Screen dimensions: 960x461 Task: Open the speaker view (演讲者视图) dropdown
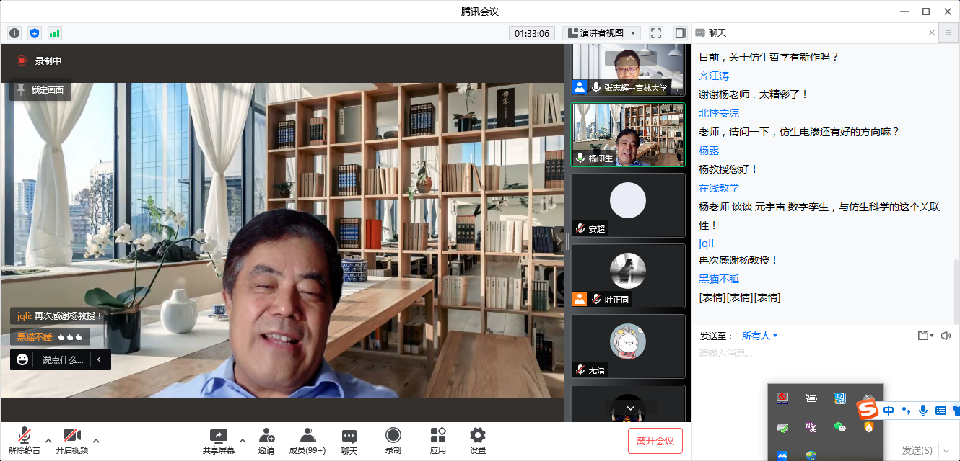pyautogui.click(x=601, y=33)
